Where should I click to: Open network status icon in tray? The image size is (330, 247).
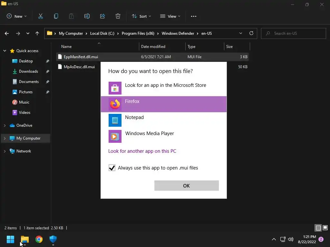283,239
